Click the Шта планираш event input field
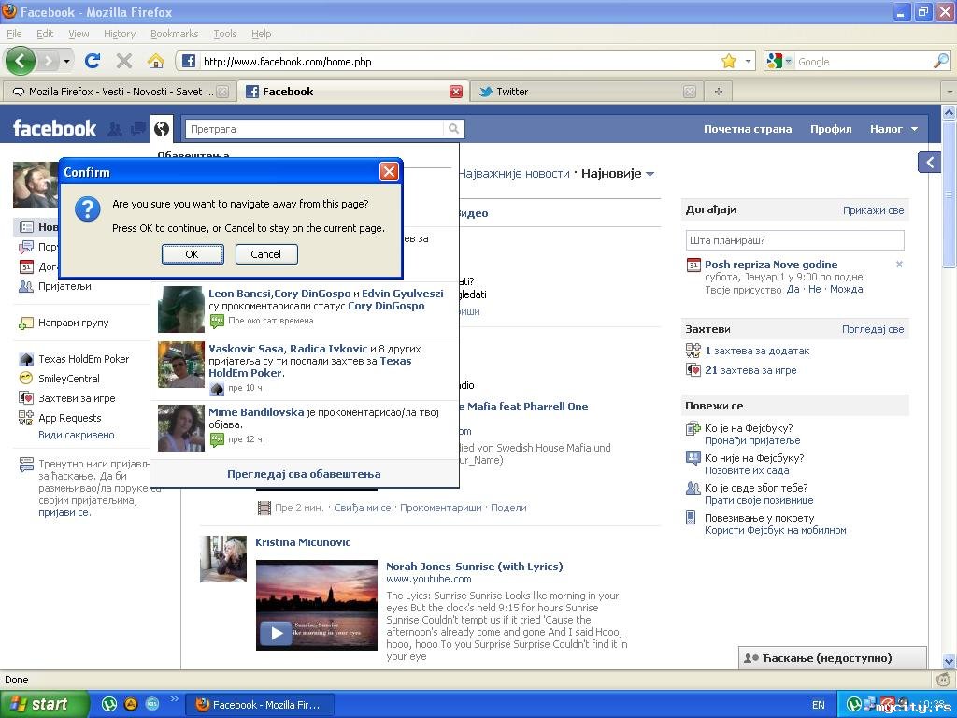Viewport: 957px width, 718px height. tap(794, 240)
